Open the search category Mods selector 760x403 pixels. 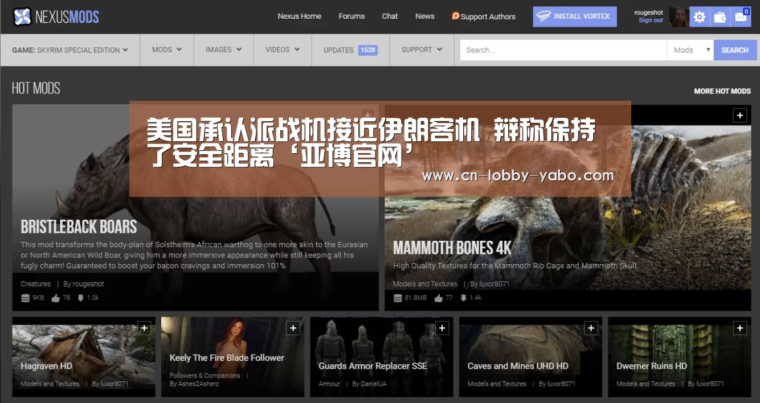tap(690, 50)
